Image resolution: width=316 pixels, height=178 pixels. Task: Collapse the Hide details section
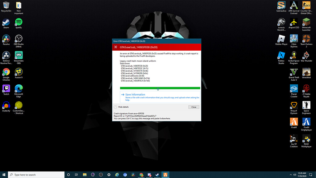tap(123, 107)
